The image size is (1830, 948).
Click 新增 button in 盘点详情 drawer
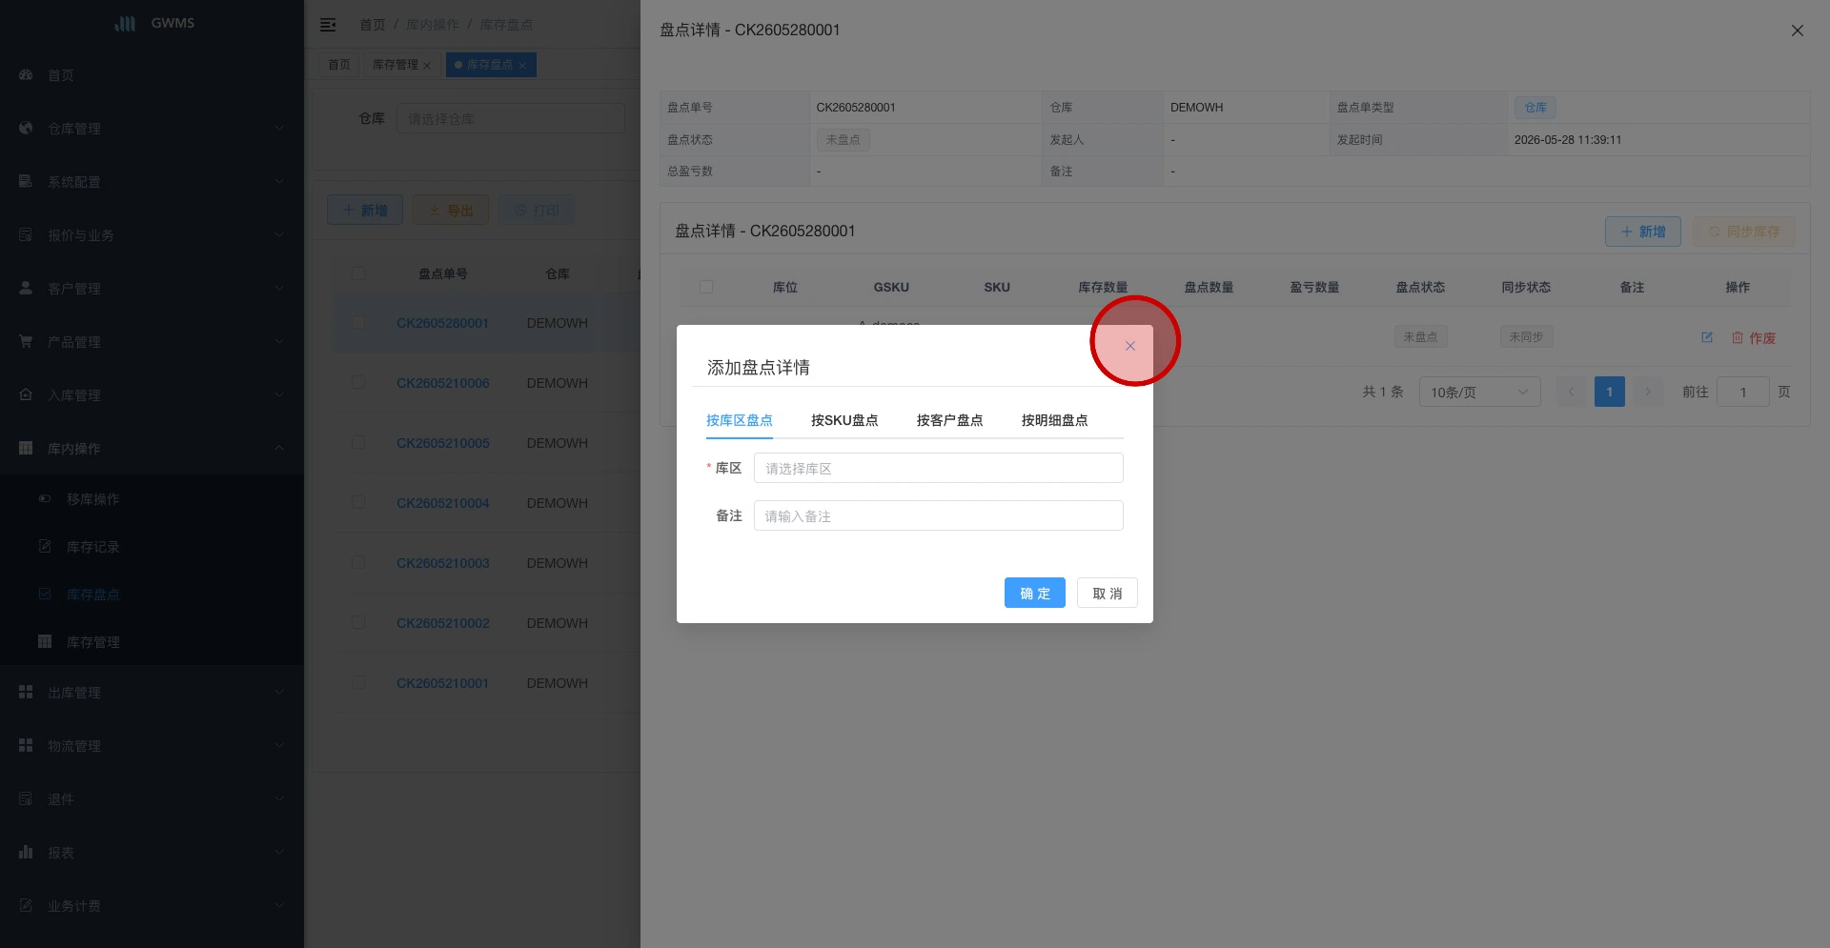coord(1642,232)
